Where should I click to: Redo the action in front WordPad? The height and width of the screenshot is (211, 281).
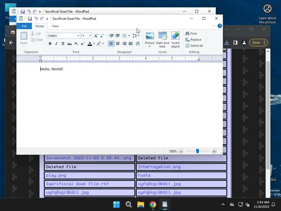click(x=42, y=18)
